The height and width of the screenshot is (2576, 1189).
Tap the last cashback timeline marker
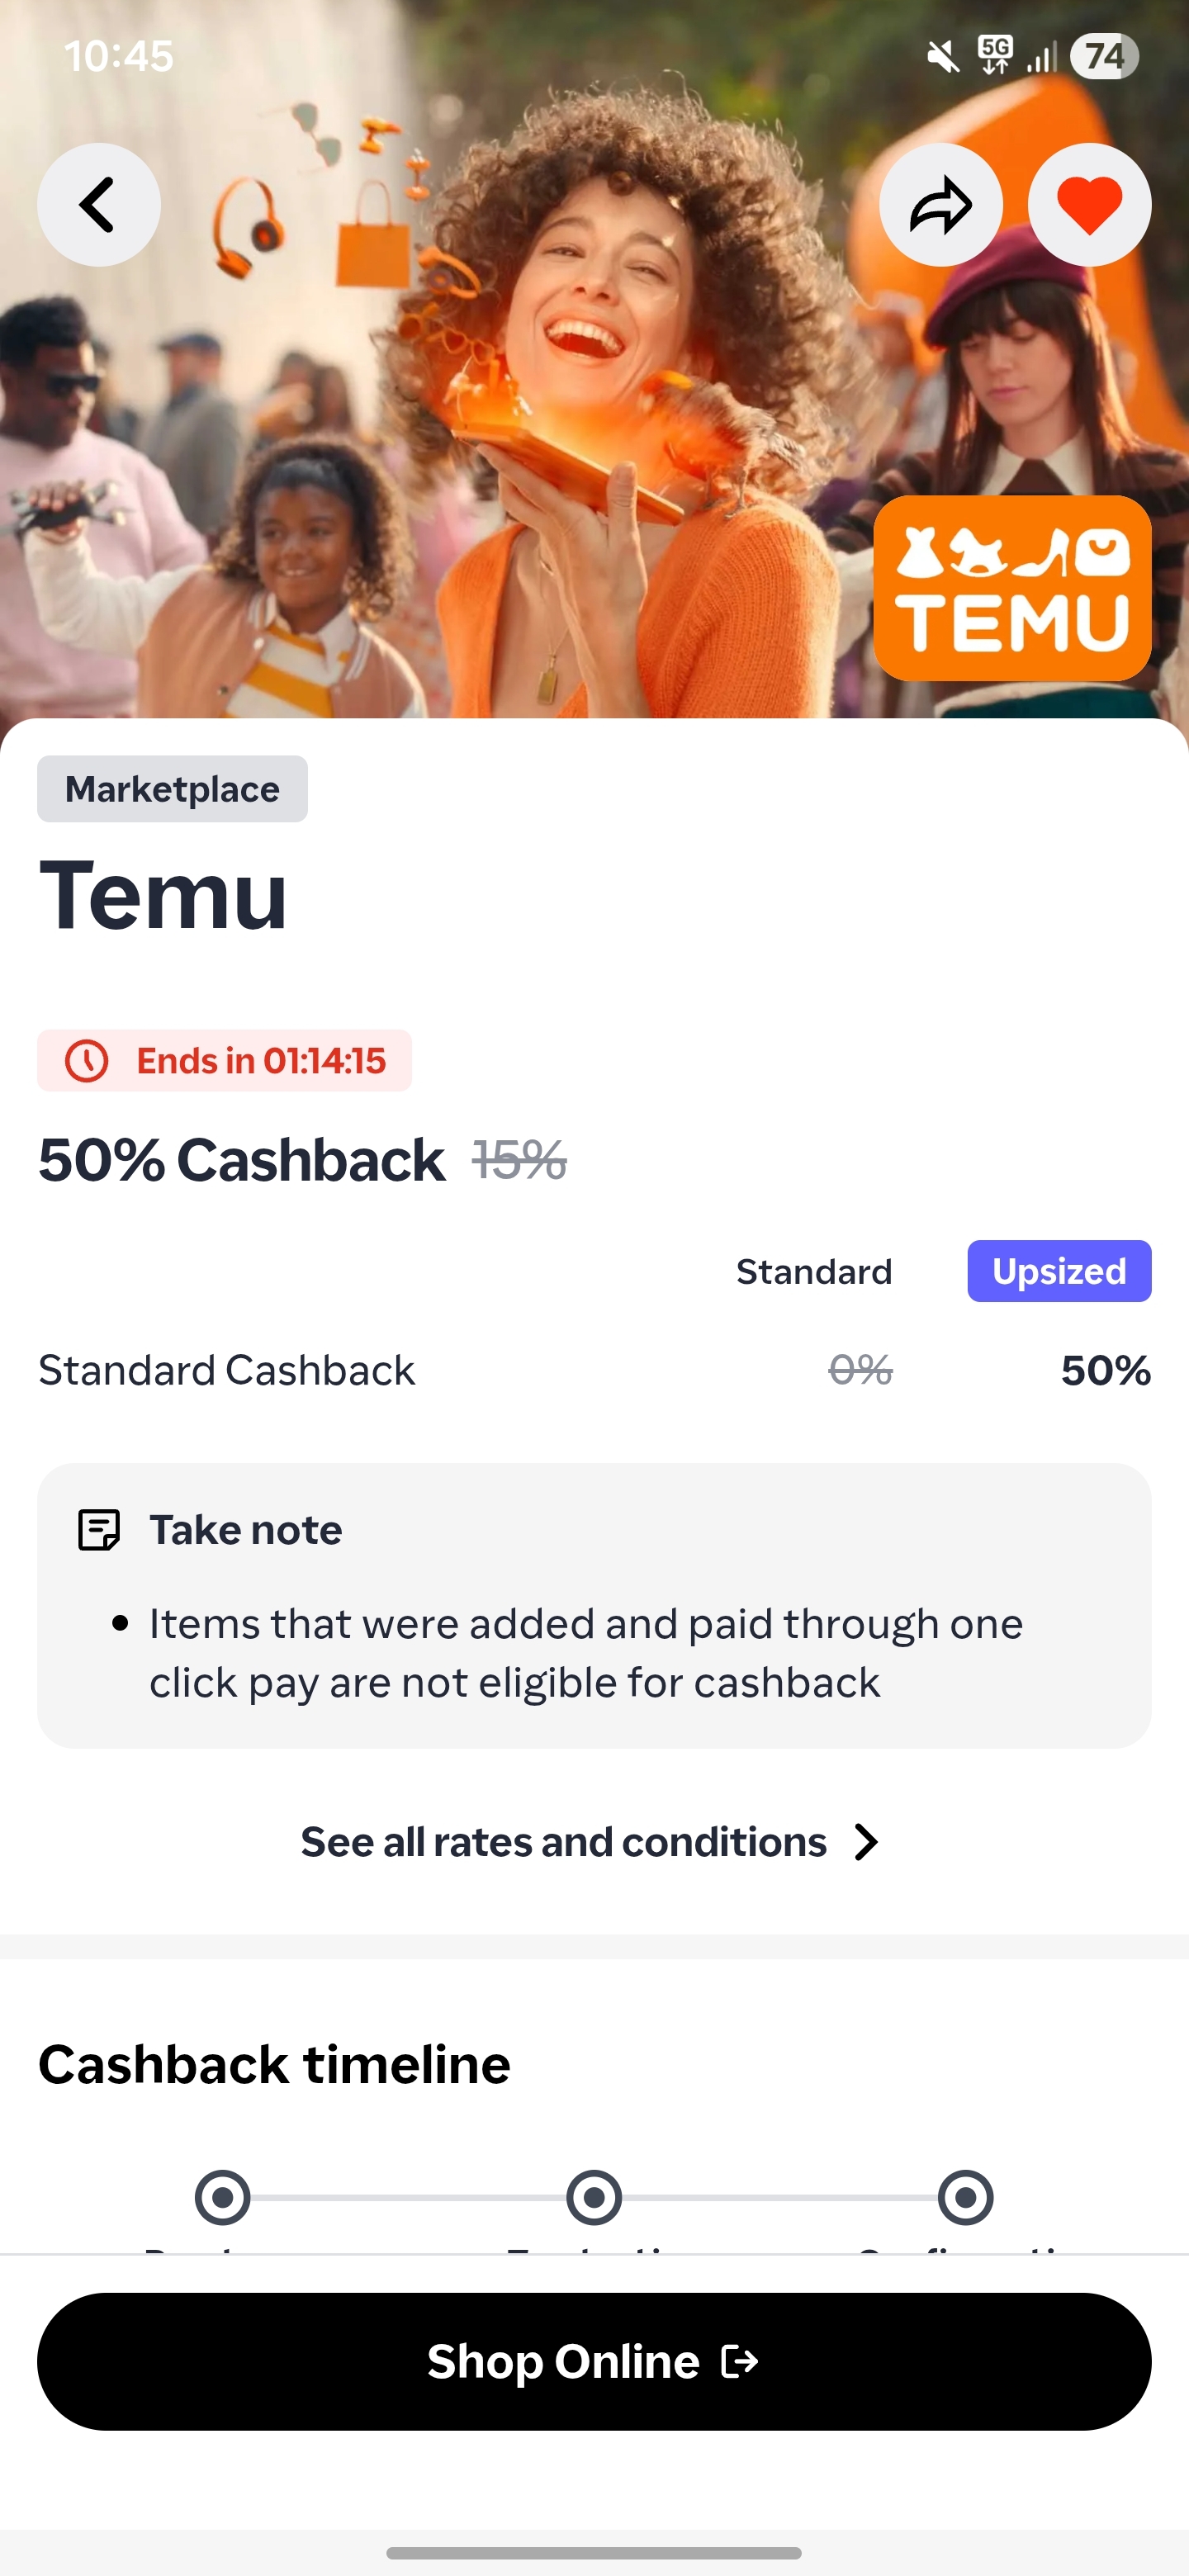tap(966, 2198)
